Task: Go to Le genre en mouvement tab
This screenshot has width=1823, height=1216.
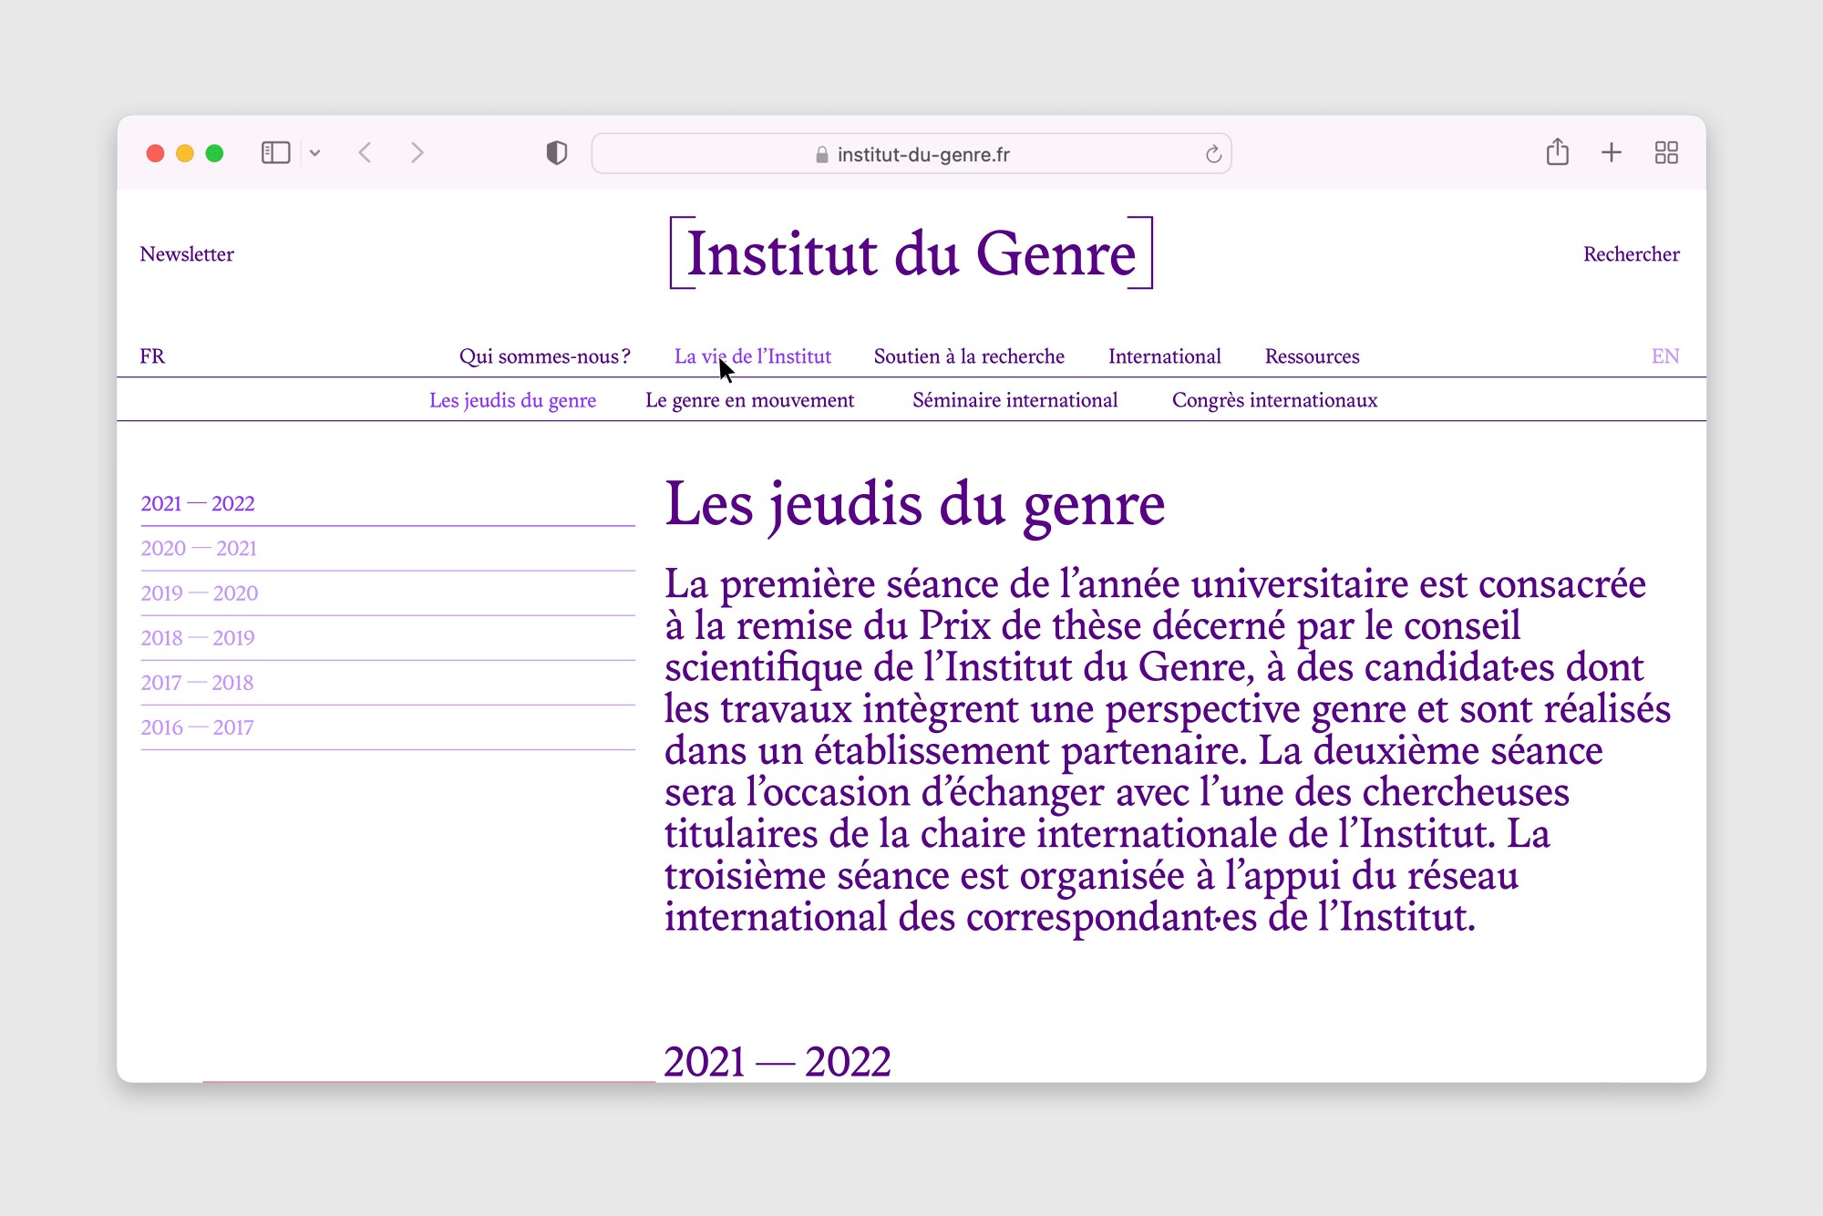Action: [x=749, y=400]
